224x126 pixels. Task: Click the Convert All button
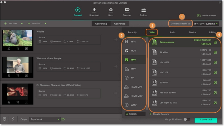(206, 120)
